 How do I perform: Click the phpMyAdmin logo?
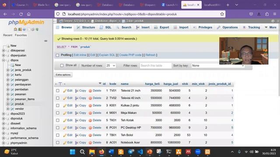26,22
